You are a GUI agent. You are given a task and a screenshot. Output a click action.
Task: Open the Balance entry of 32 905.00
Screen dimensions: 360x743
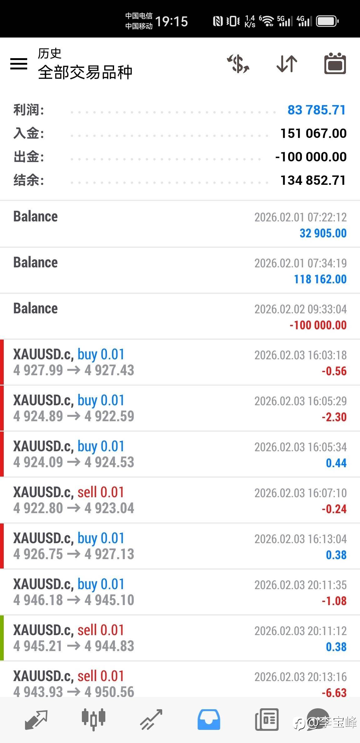coord(180,224)
